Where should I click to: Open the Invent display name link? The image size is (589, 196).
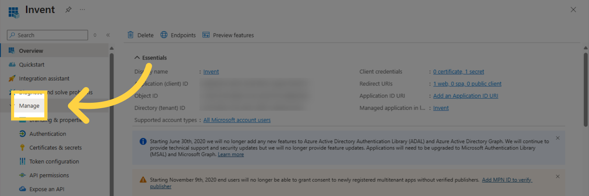click(211, 72)
